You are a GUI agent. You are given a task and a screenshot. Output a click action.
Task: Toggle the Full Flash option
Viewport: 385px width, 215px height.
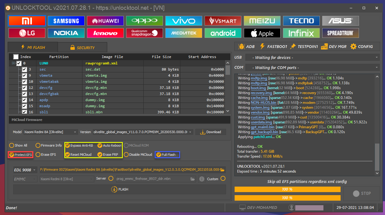[158, 155]
